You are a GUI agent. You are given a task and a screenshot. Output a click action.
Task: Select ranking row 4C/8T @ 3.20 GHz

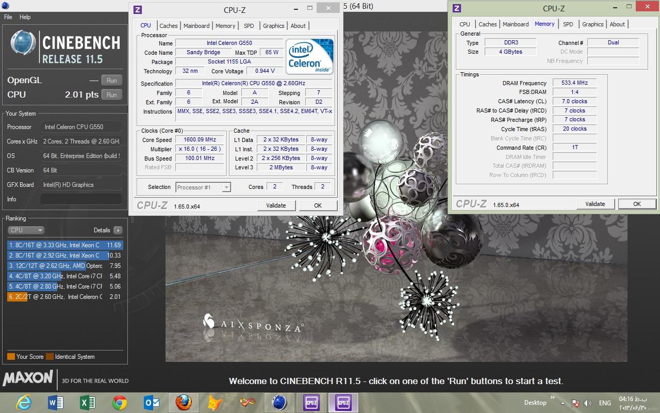(x=65, y=276)
